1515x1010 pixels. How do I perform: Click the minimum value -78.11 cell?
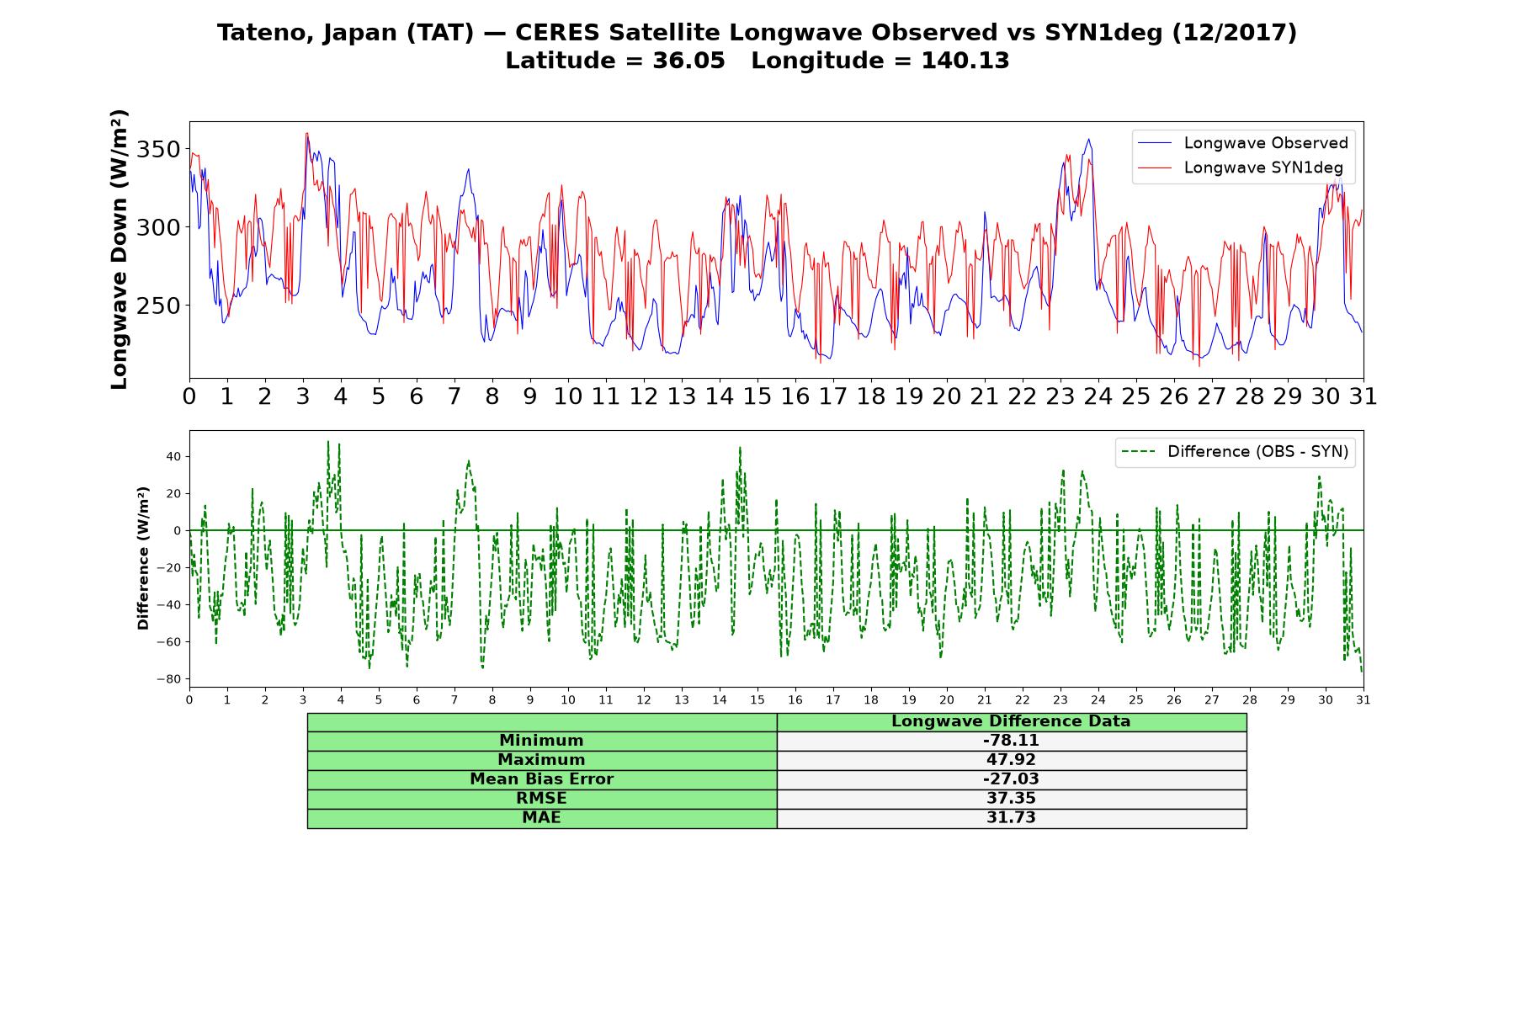click(x=1012, y=741)
